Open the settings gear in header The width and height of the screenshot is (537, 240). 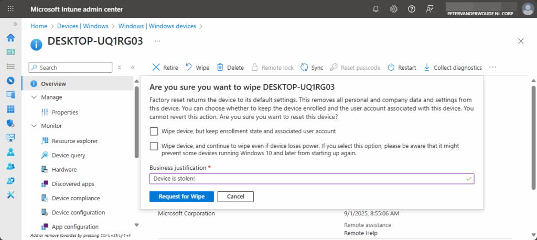394,9
